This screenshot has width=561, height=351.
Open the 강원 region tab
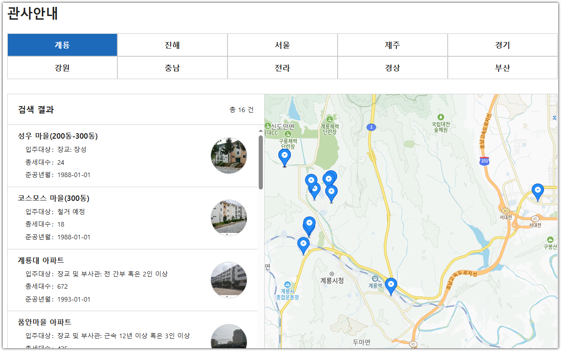[x=62, y=68]
